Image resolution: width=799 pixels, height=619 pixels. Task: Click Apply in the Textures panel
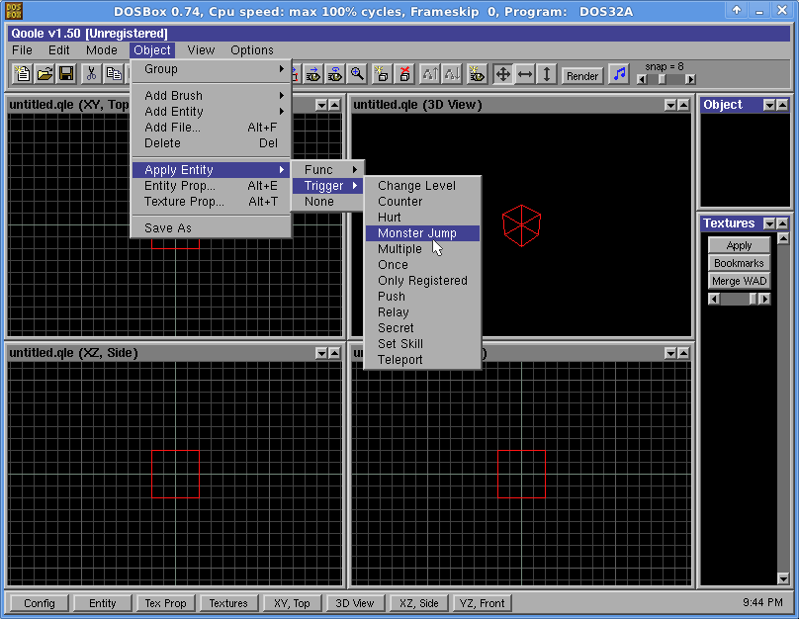click(739, 245)
